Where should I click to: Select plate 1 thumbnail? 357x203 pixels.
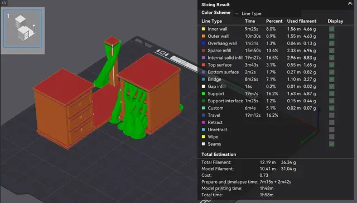click(22, 28)
